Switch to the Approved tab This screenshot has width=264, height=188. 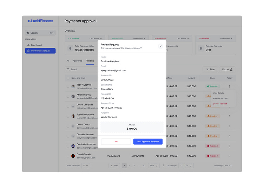(x=77, y=61)
